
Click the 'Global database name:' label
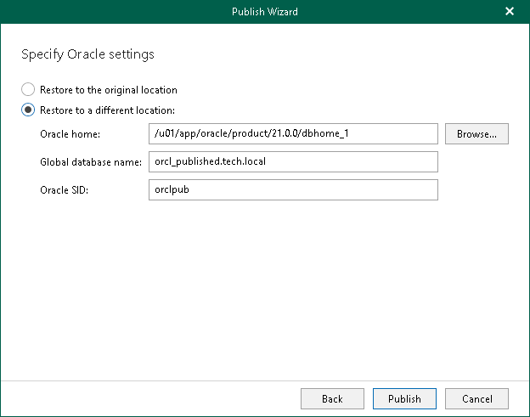(91, 161)
